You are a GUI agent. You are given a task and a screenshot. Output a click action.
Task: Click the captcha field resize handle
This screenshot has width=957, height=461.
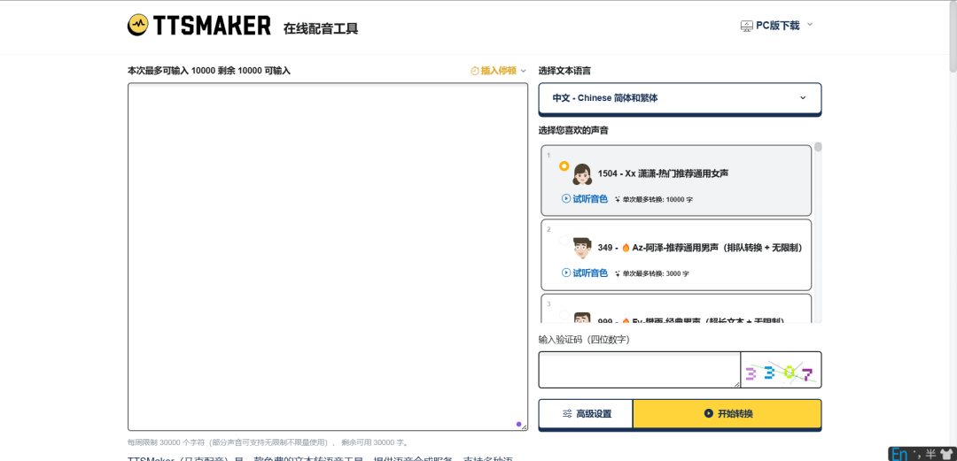point(736,384)
